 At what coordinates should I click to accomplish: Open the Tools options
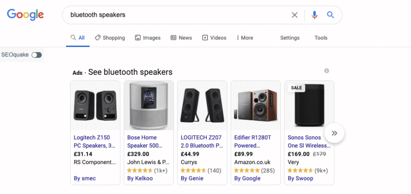pos(321,38)
